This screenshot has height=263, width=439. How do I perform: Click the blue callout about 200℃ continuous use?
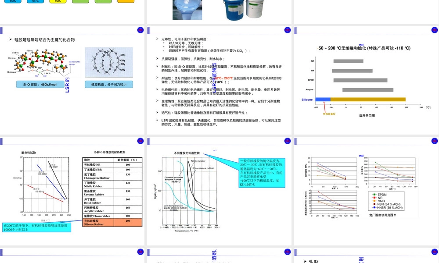click(37, 227)
